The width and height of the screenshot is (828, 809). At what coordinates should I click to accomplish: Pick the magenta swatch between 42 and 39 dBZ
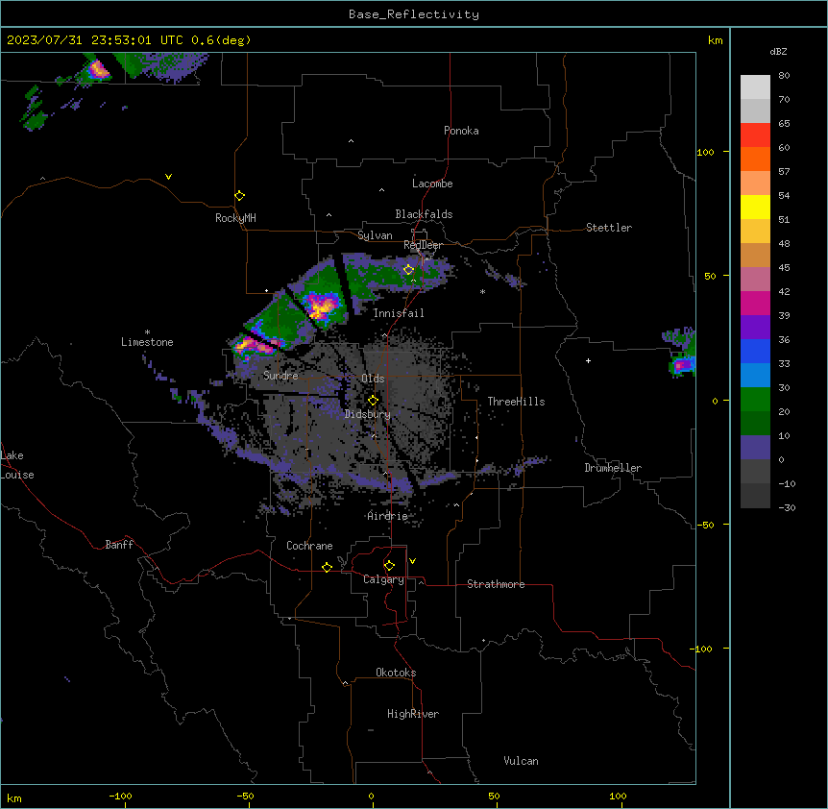(x=755, y=303)
